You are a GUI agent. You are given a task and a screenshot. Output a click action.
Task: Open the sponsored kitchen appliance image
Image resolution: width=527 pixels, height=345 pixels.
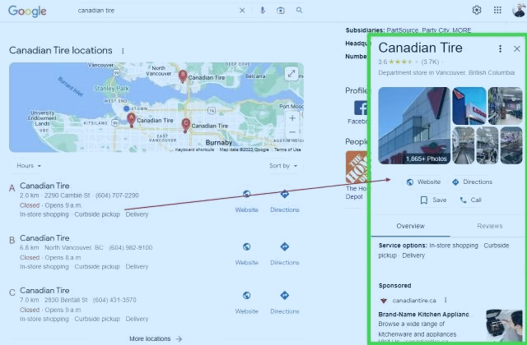click(504, 325)
